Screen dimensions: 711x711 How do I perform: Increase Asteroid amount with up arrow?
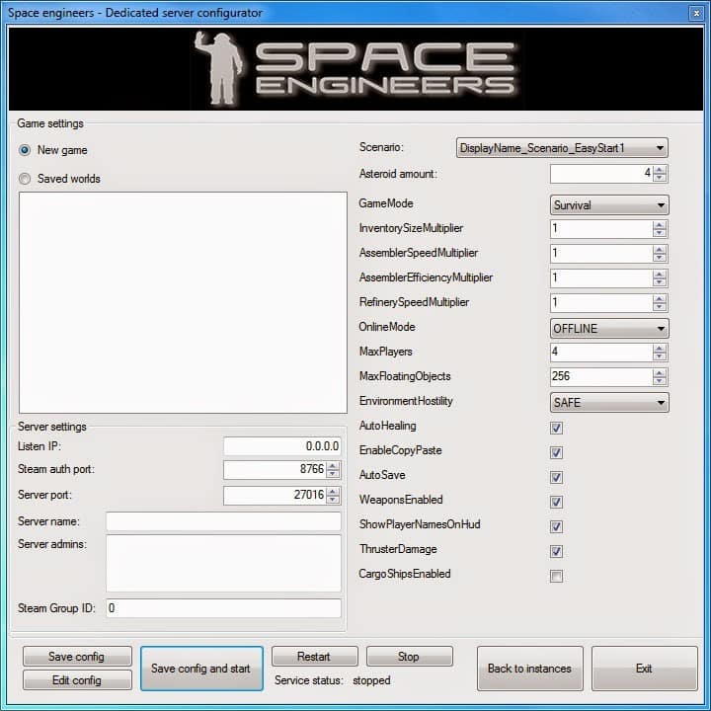pos(660,170)
